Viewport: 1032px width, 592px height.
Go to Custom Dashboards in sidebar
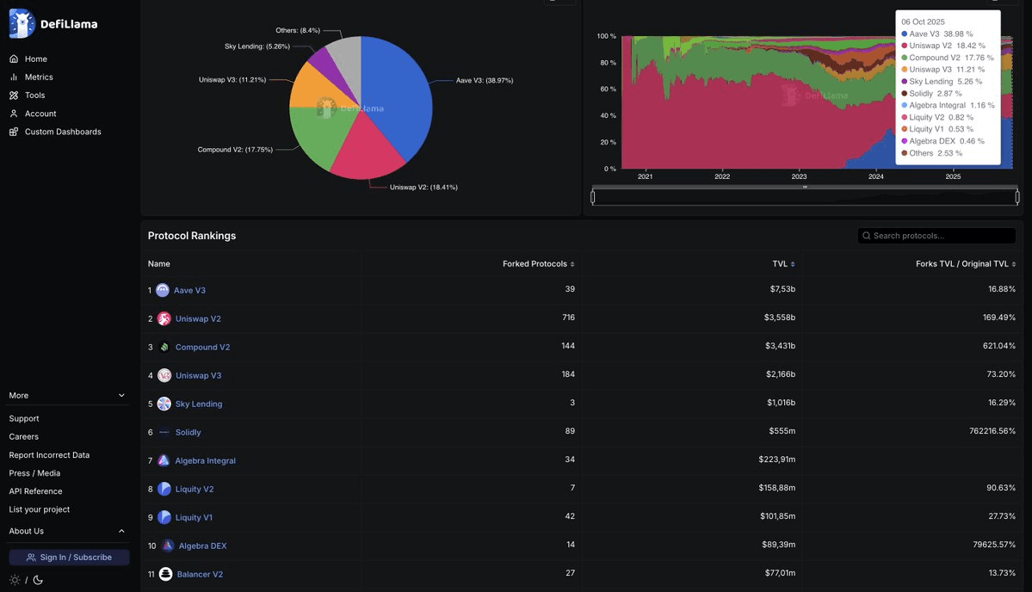coord(63,132)
